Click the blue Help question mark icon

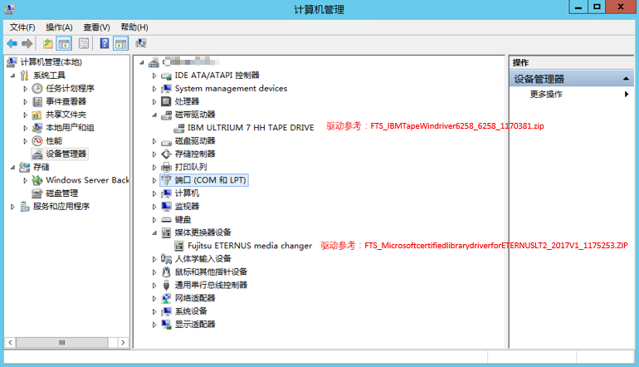pos(105,43)
